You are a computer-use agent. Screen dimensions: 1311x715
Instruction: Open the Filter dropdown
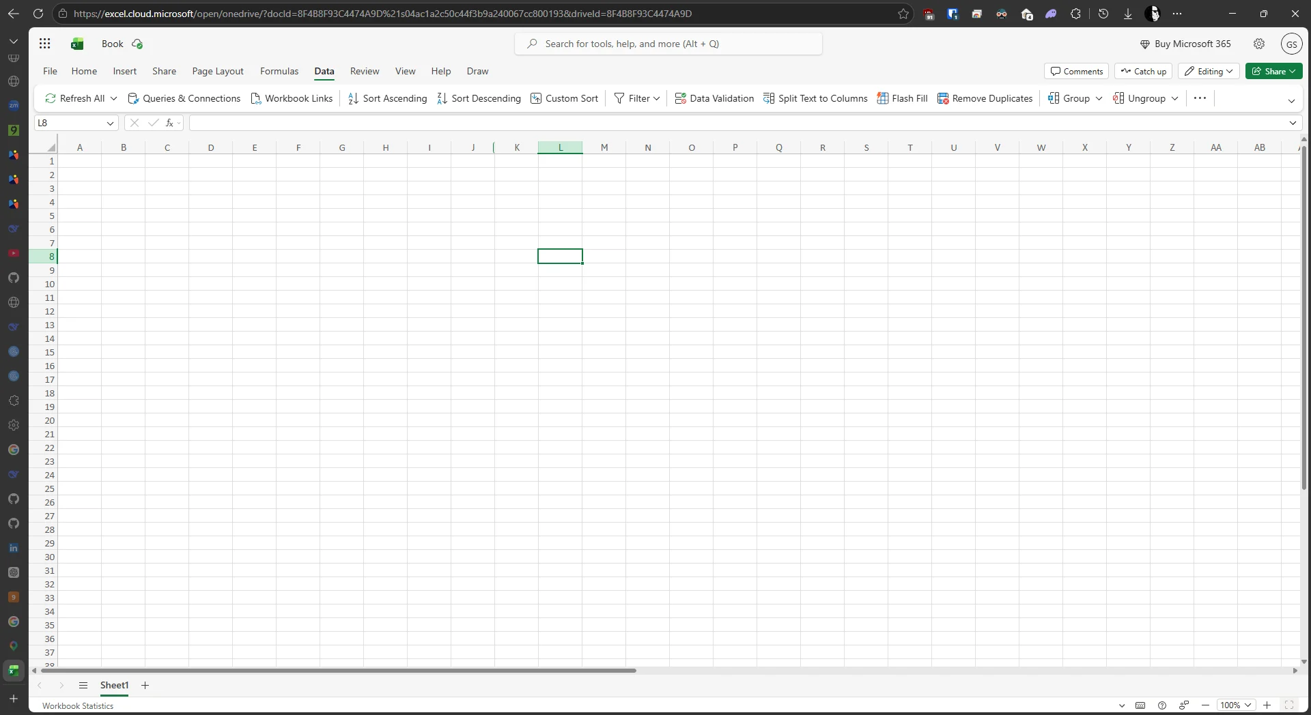(637, 98)
